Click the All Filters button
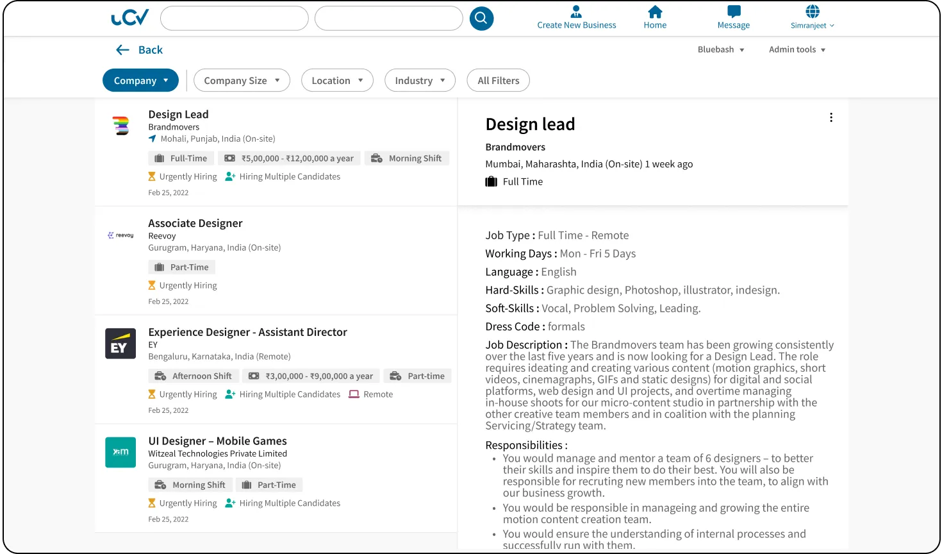The image size is (942, 554). click(x=499, y=80)
